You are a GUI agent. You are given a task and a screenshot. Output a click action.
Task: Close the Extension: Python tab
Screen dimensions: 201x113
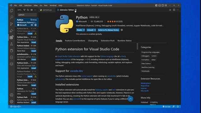pos(76,10)
